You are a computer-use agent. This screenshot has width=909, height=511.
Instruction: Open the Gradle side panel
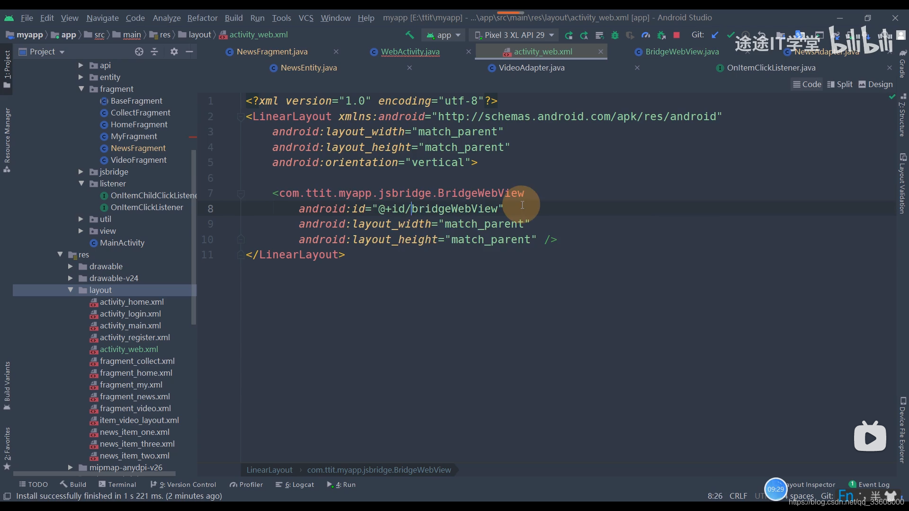pyautogui.click(x=902, y=64)
